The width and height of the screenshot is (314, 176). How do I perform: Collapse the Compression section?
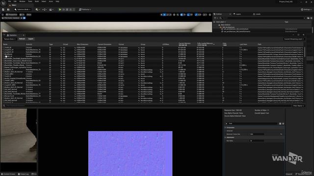[x=225, y=128]
